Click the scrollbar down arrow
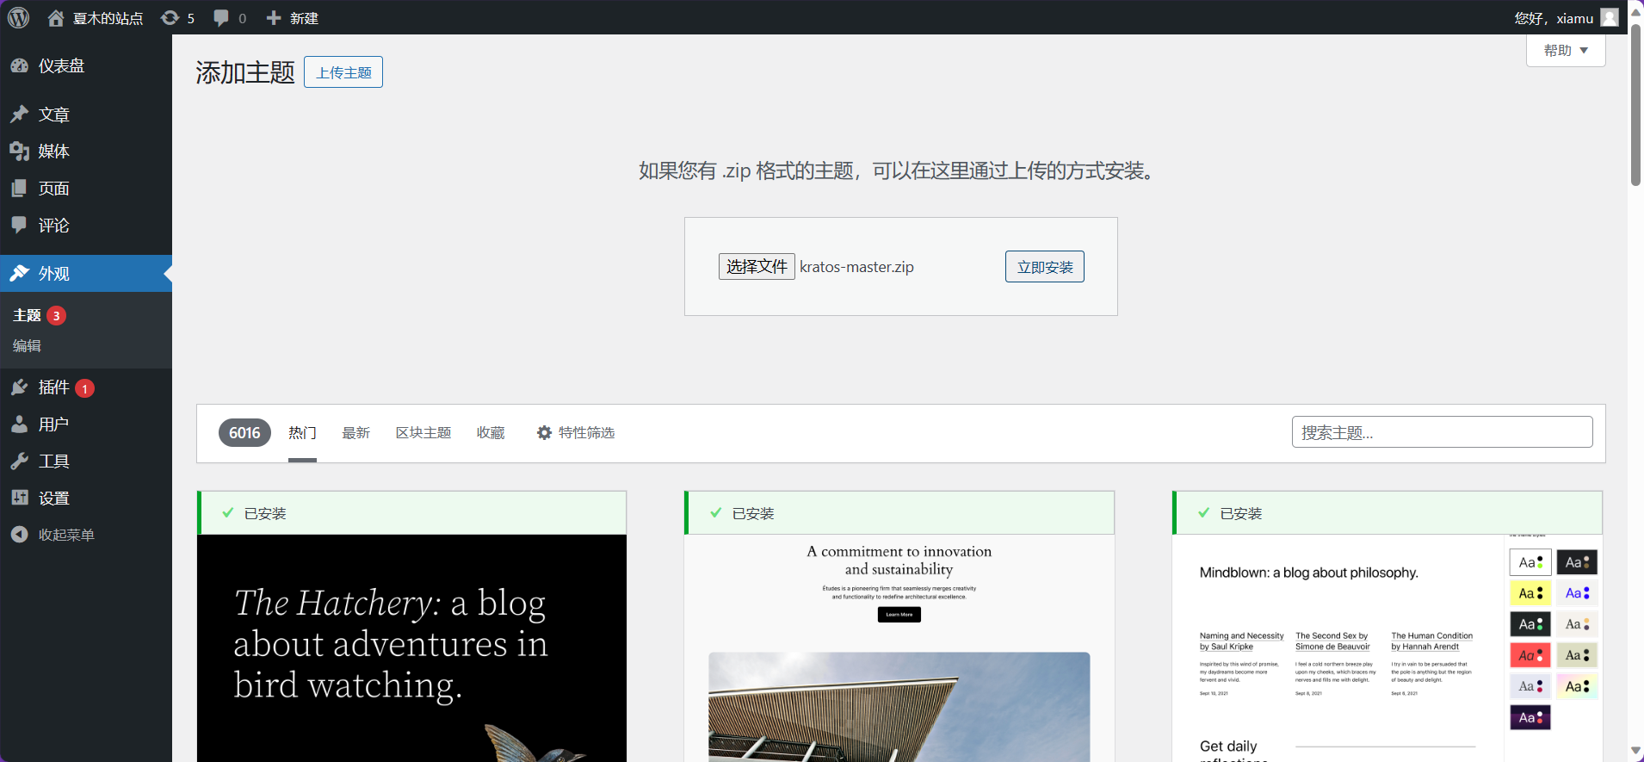Screen dimensions: 1644x762 pos(1635,752)
